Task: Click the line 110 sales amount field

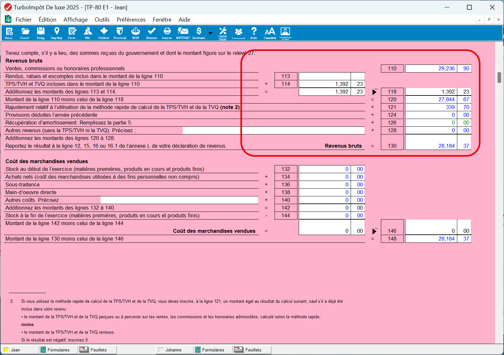Action: [431, 68]
